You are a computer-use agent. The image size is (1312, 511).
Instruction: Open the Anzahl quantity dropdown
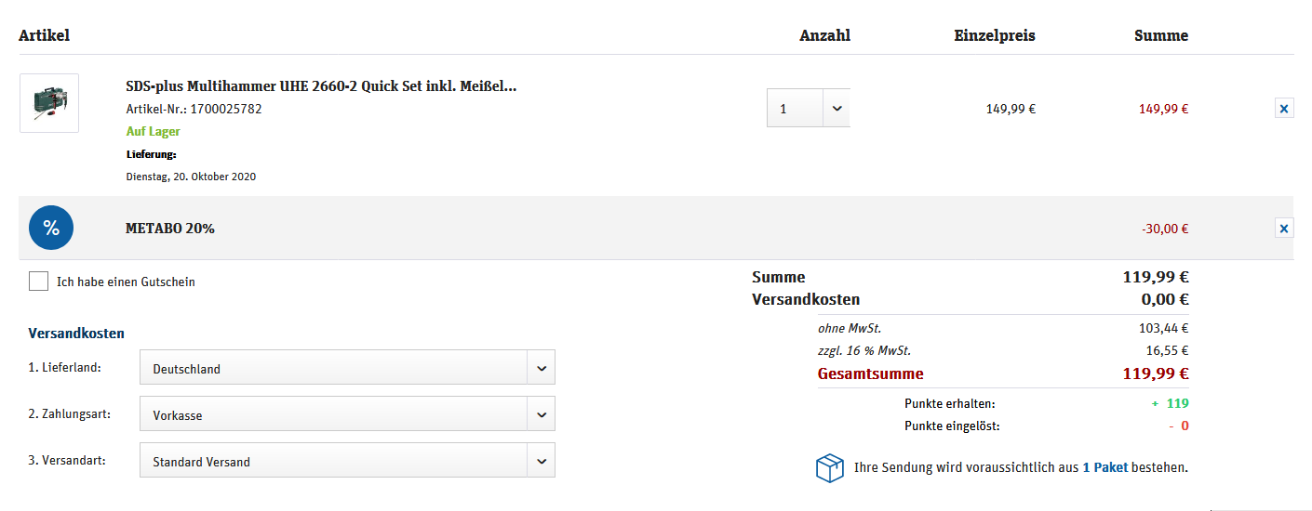pos(808,109)
